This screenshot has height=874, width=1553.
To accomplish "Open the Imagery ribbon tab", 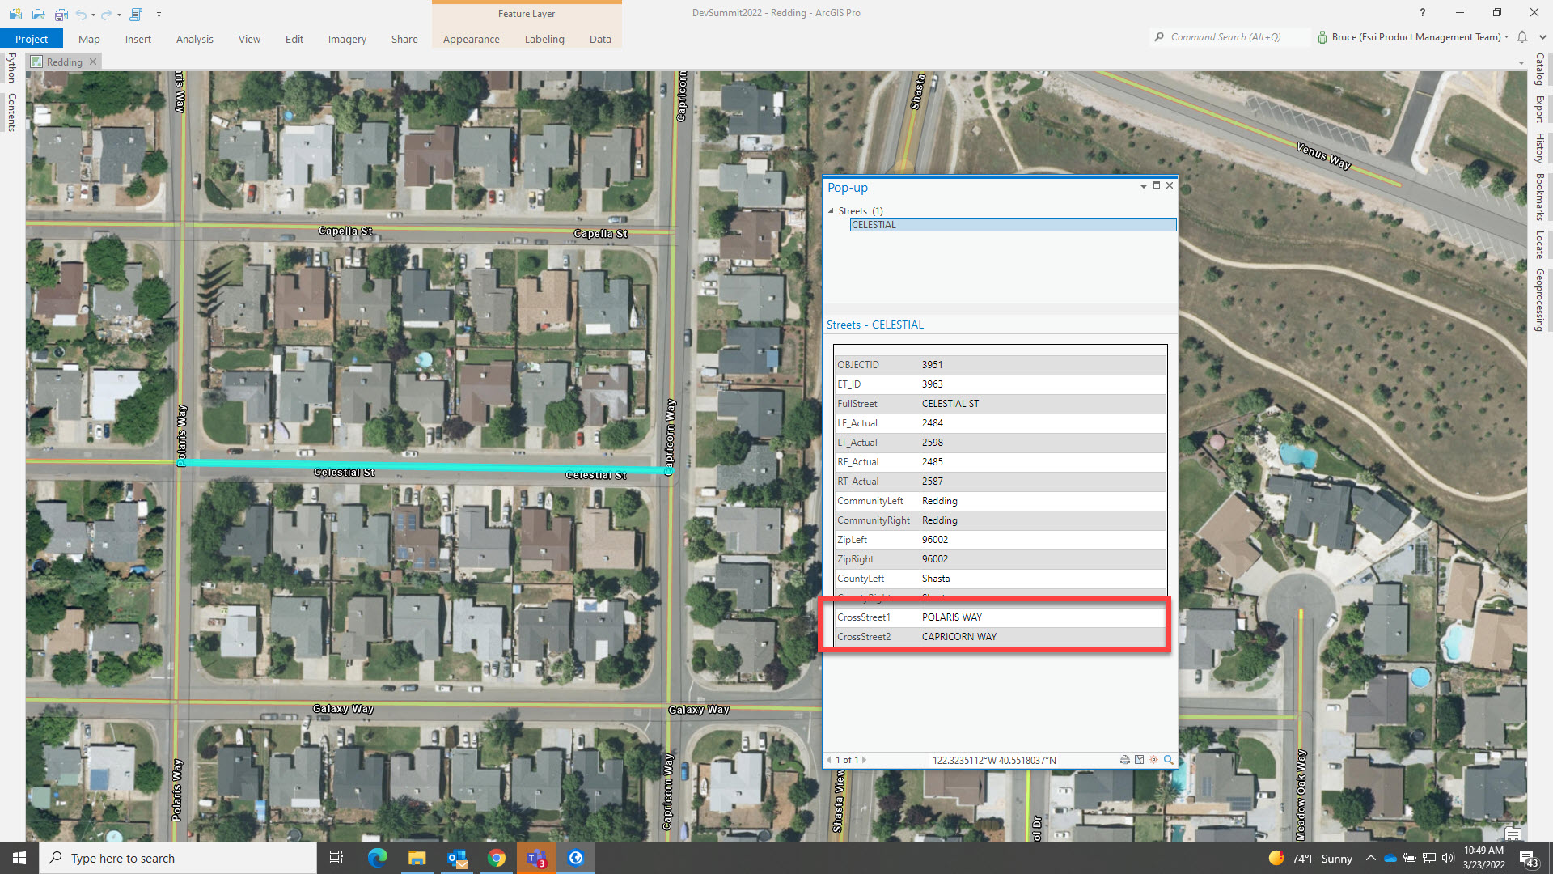I will (x=346, y=39).
